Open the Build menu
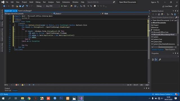 31,2
